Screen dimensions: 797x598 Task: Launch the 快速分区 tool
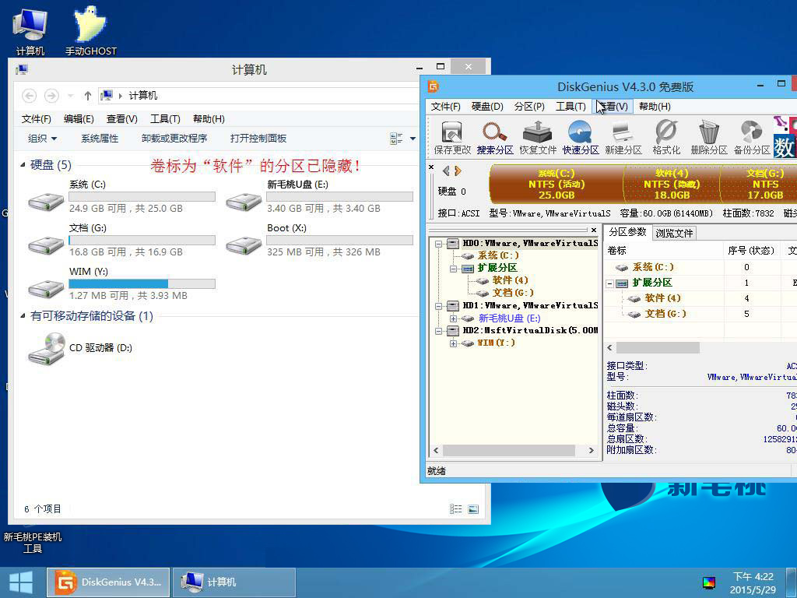[580, 137]
